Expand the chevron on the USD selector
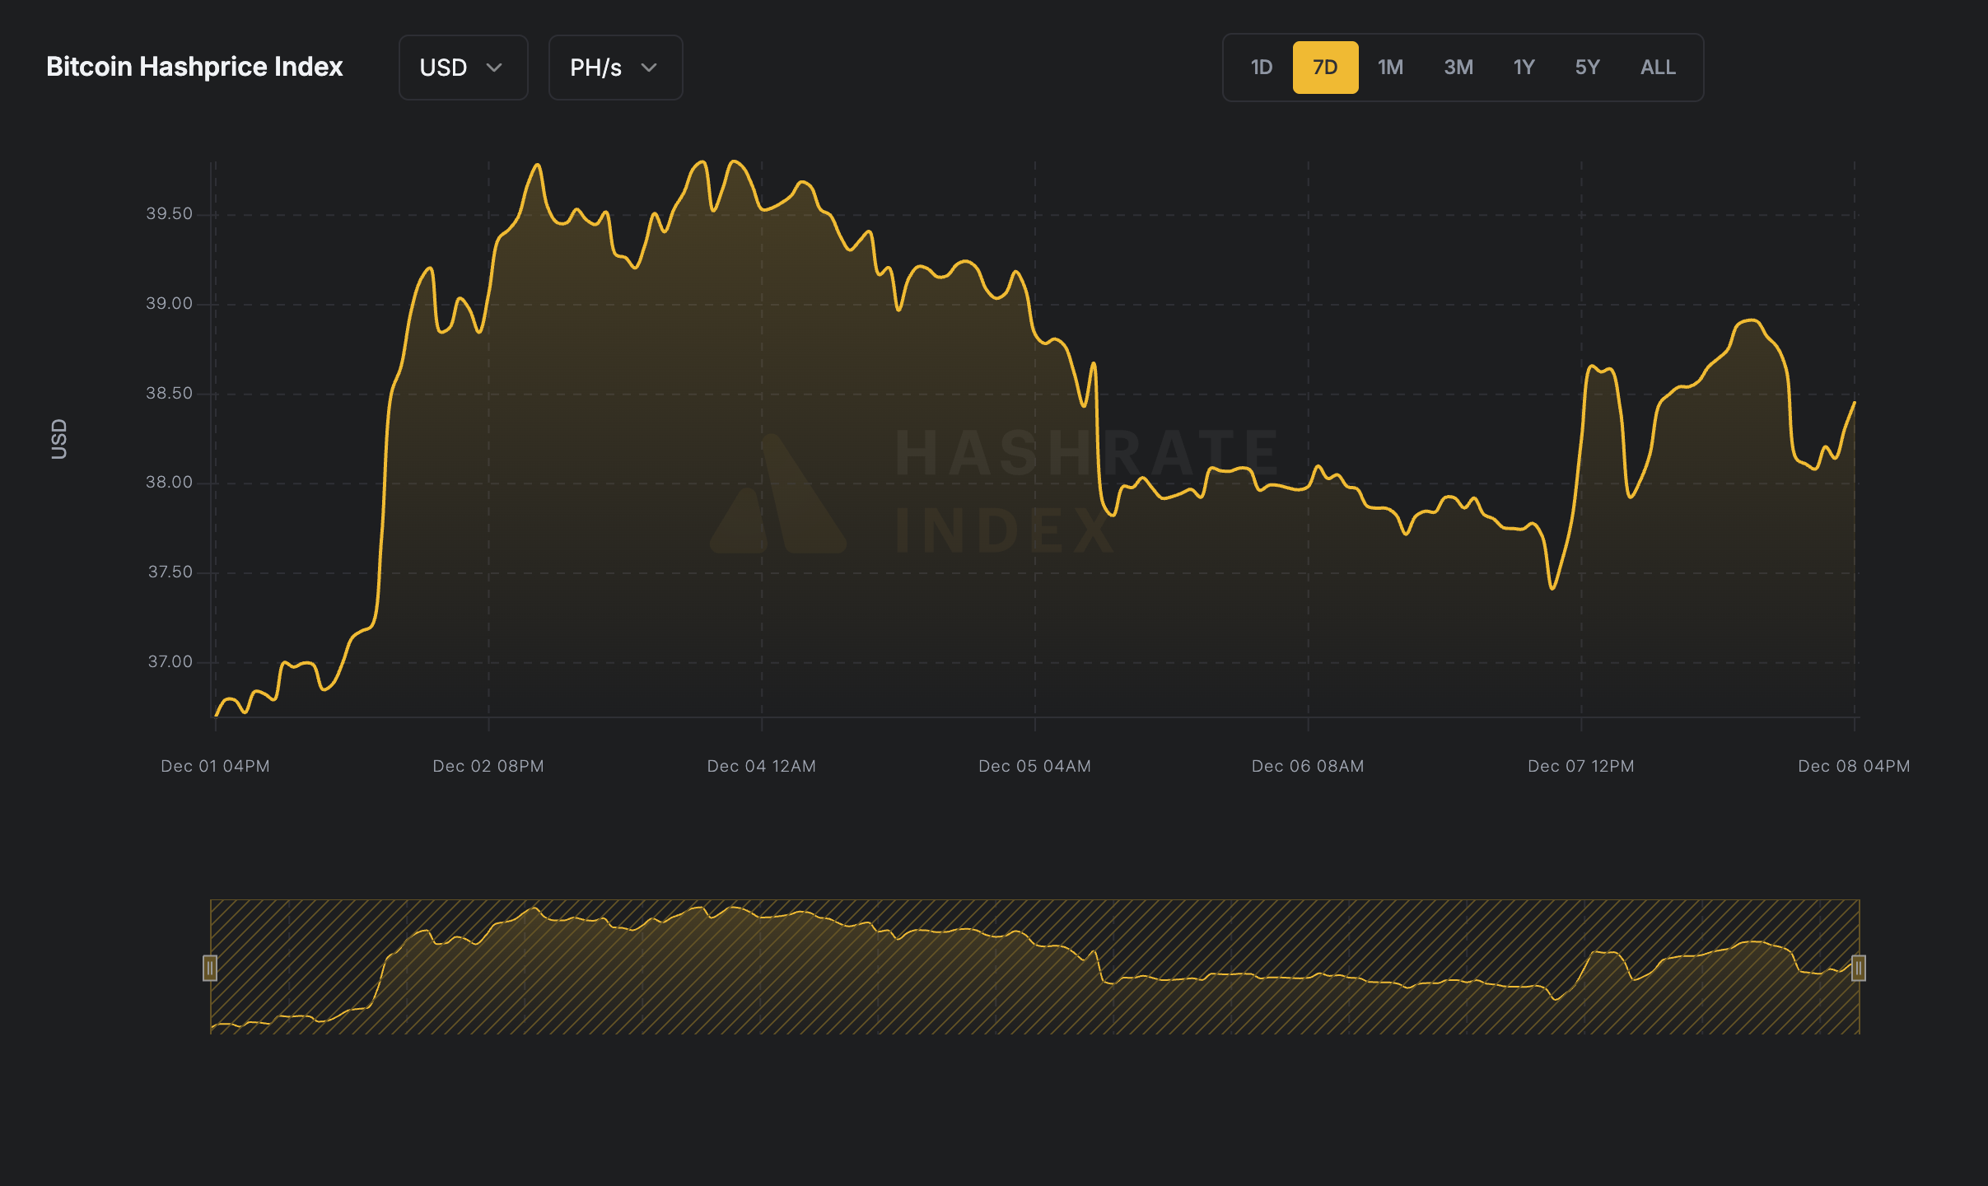 click(495, 68)
